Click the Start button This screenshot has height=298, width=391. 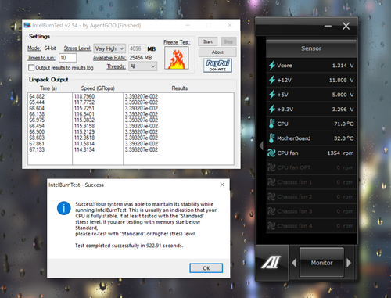(x=208, y=41)
